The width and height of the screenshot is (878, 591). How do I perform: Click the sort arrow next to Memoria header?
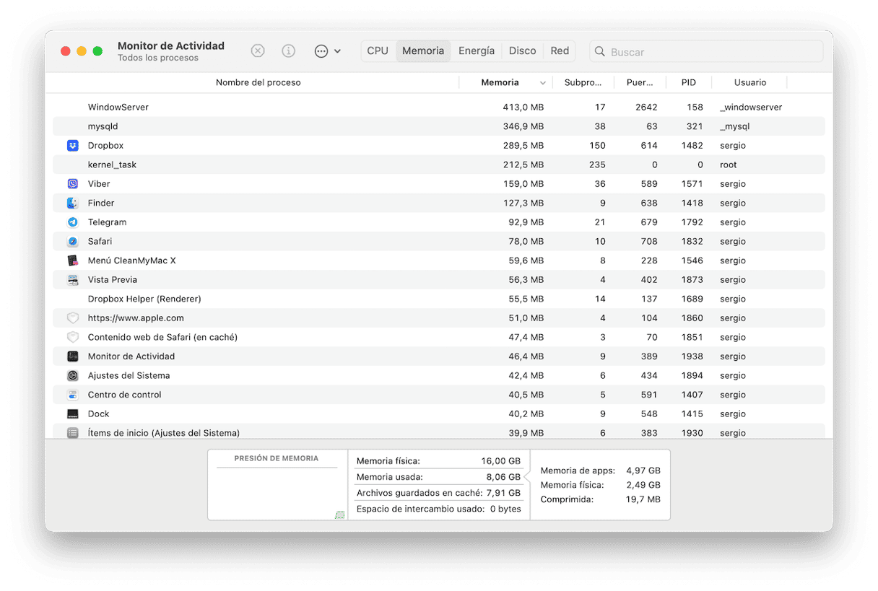click(x=543, y=83)
